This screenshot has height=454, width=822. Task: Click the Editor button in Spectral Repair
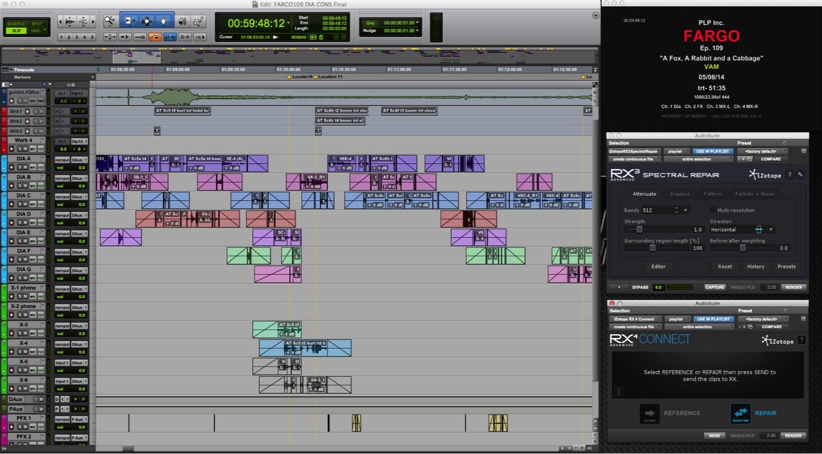659,266
